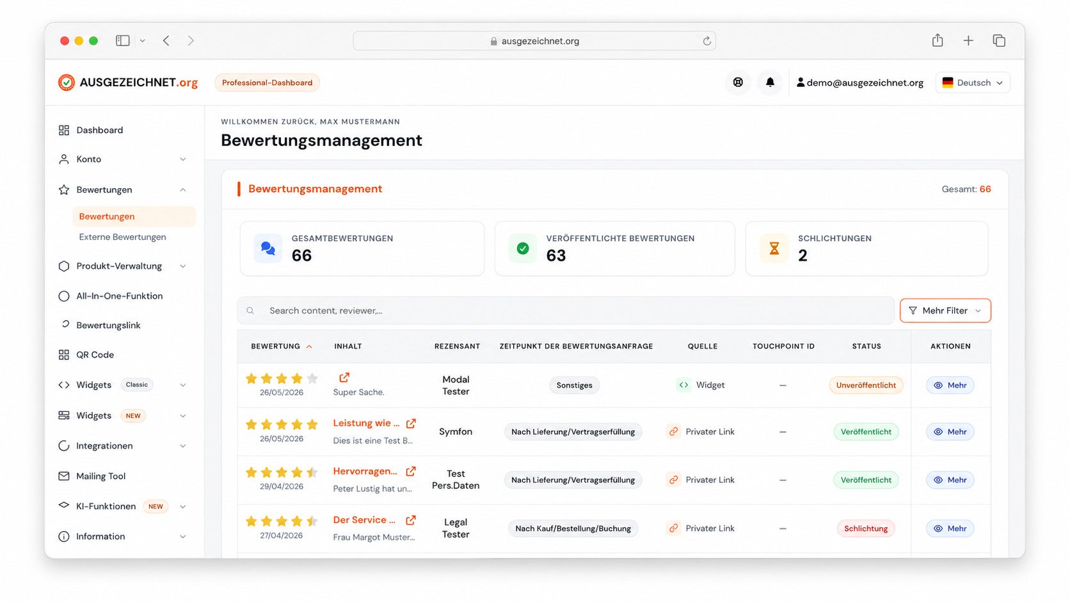Click Mehr button for Symfon row
The height and width of the screenshot is (602, 1070).
pyautogui.click(x=950, y=432)
